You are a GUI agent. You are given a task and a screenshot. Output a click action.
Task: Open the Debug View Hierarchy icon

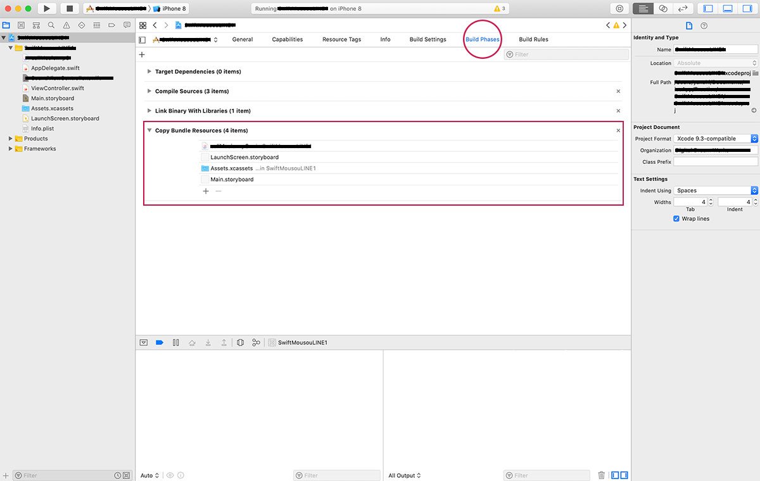(241, 342)
